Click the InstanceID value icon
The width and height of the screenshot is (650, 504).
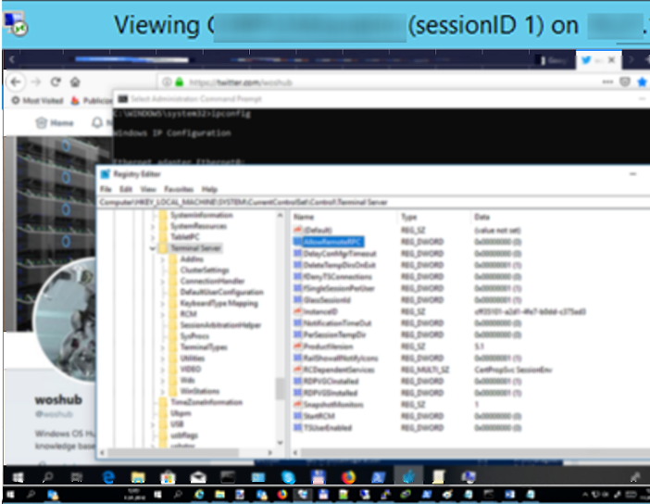point(297,311)
